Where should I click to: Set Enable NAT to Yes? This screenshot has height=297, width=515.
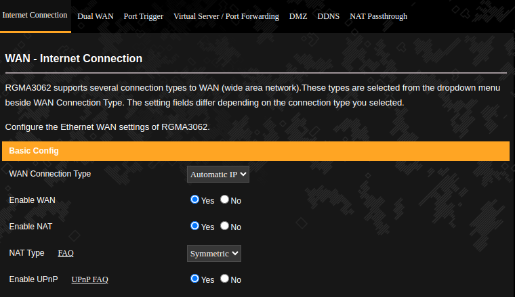194,226
